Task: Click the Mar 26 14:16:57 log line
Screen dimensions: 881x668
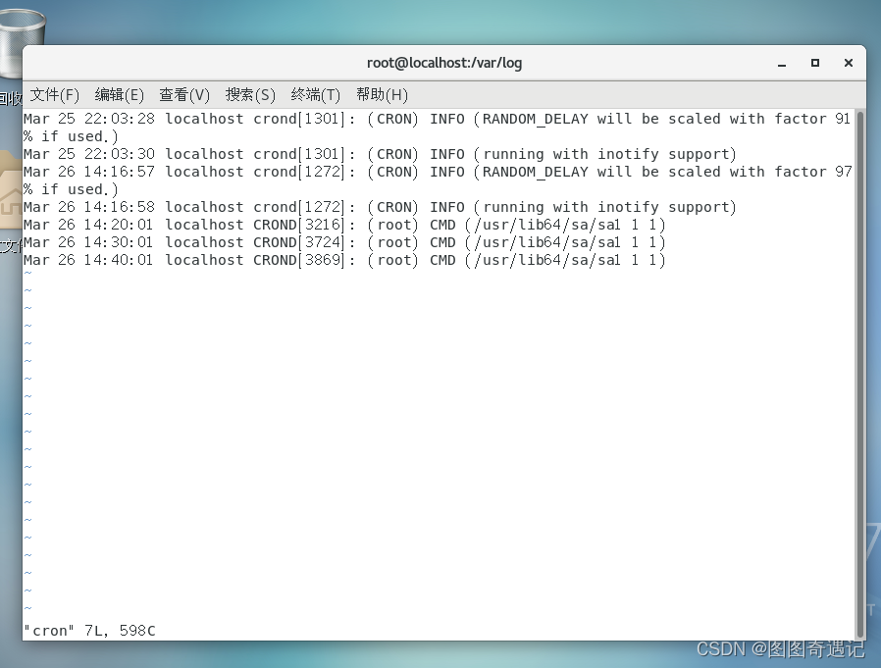Action: click(x=438, y=180)
